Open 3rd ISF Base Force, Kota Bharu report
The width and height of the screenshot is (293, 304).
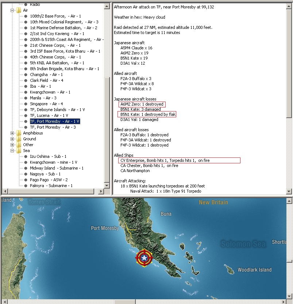tap(65, 51)
